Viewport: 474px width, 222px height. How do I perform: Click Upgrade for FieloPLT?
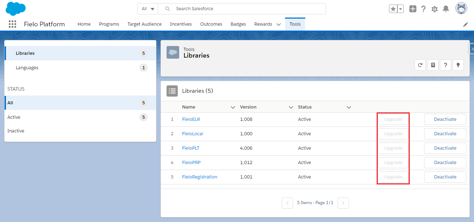click(x=393, y=148)
